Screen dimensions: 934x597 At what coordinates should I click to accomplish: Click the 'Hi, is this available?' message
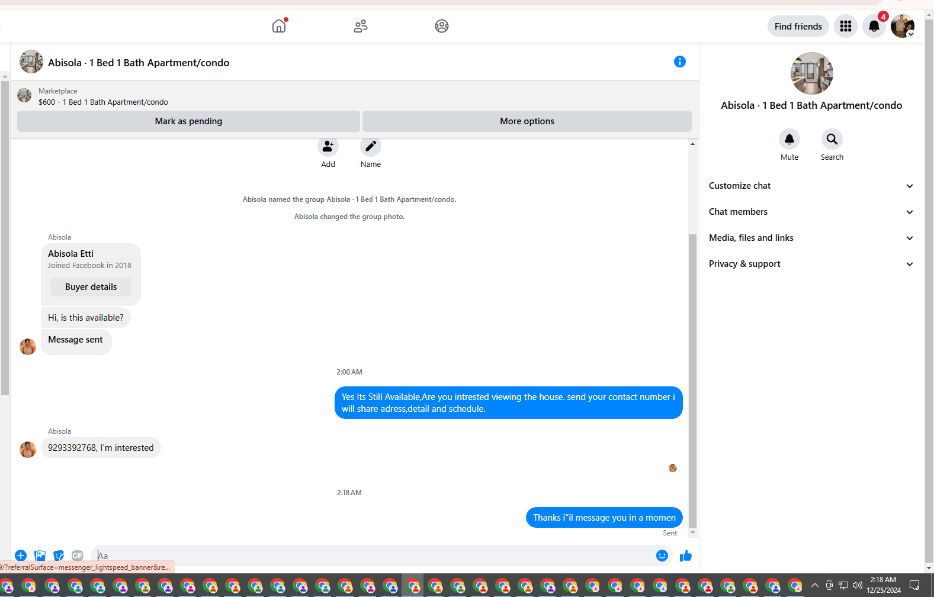click(x=86, y=318)
